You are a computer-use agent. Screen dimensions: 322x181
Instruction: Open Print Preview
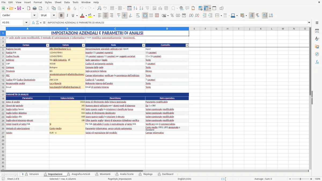tap(41, 8)
